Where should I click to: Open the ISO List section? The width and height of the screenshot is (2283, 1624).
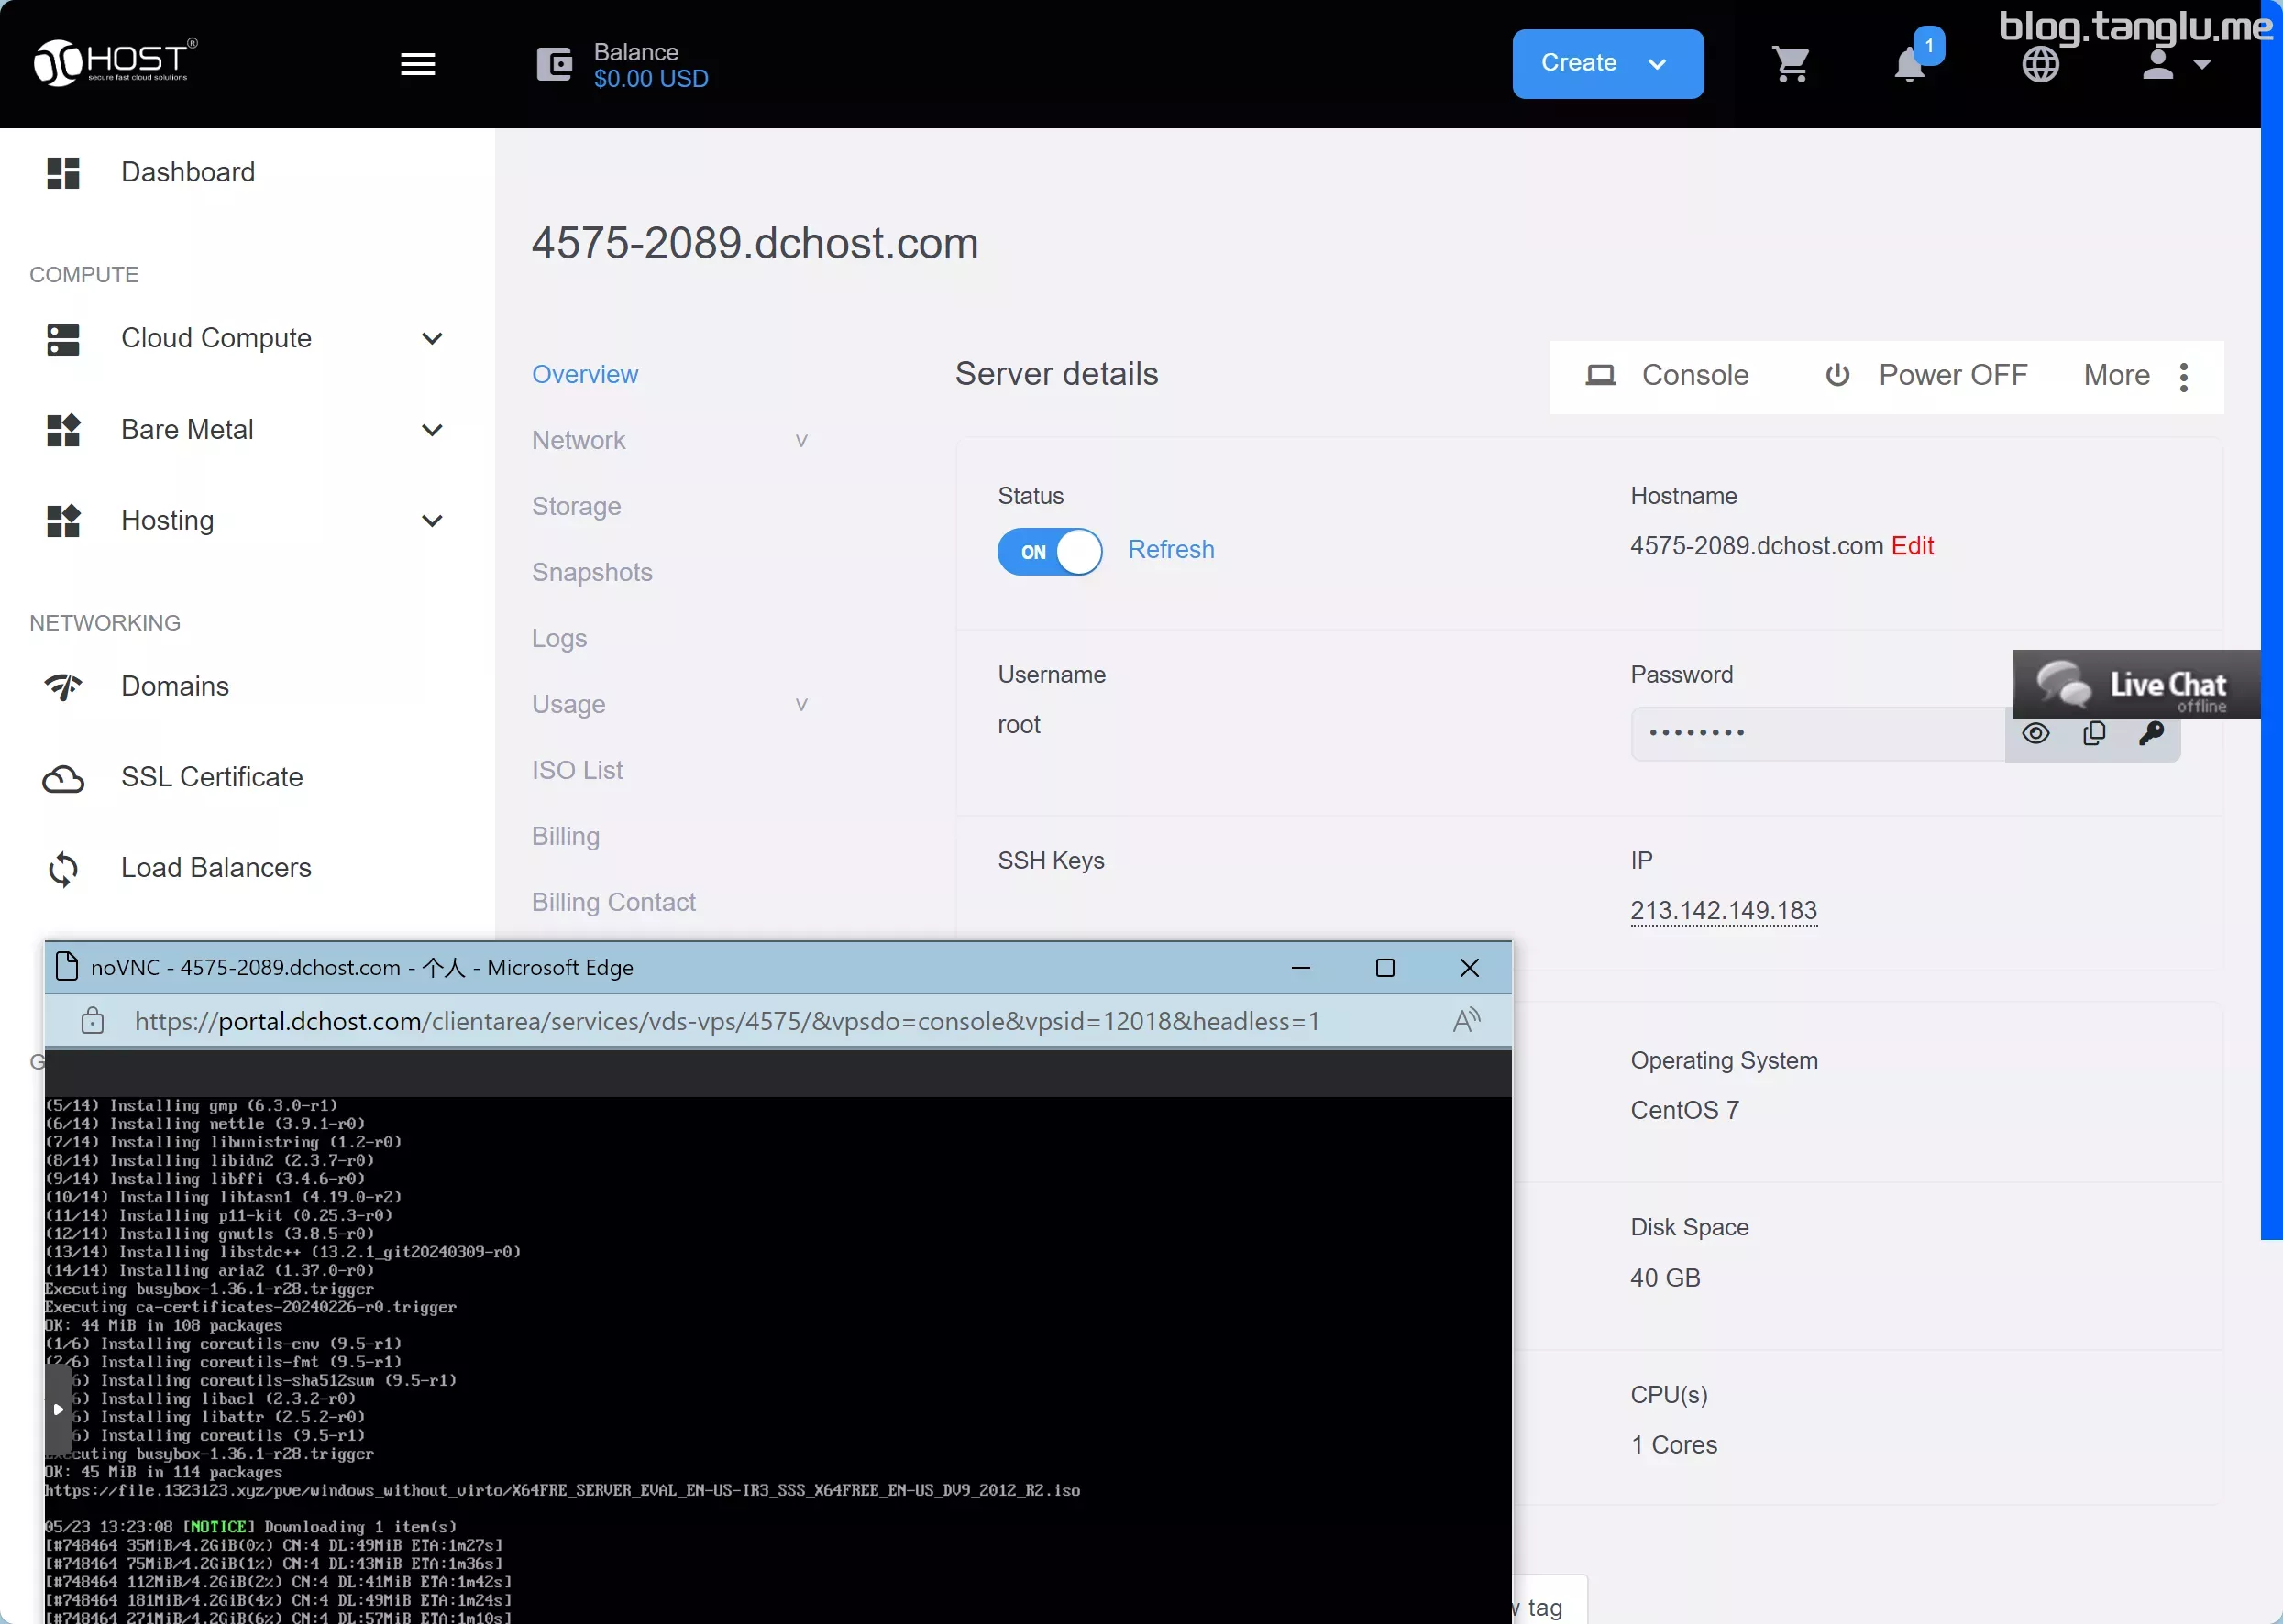(577, 770)
